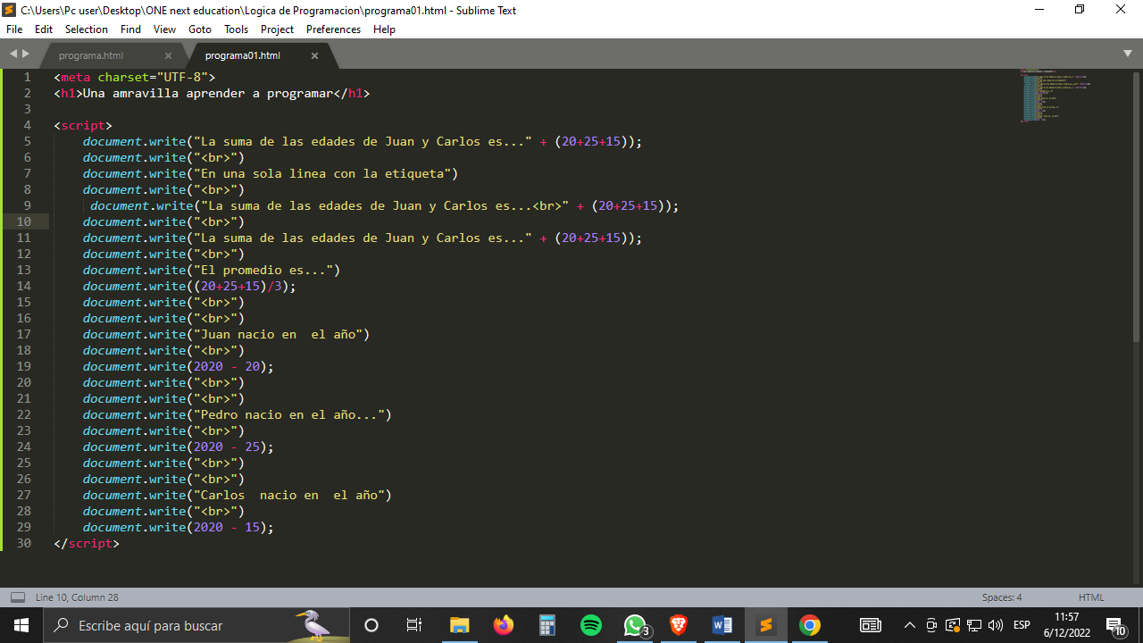The image size is (1143, 643).
Task: Click "Carlos nacio en el año" string
Action: pyautogui.click(x=289, y=495)
